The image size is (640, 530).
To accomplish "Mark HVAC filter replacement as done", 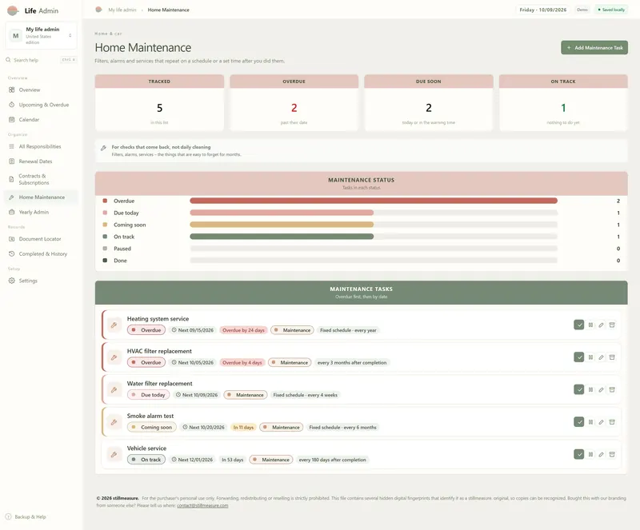I will [x=578, y=357].
